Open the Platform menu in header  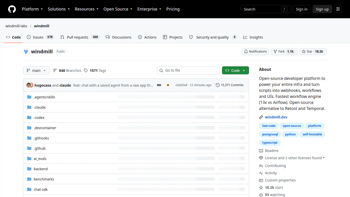point(32,9)
